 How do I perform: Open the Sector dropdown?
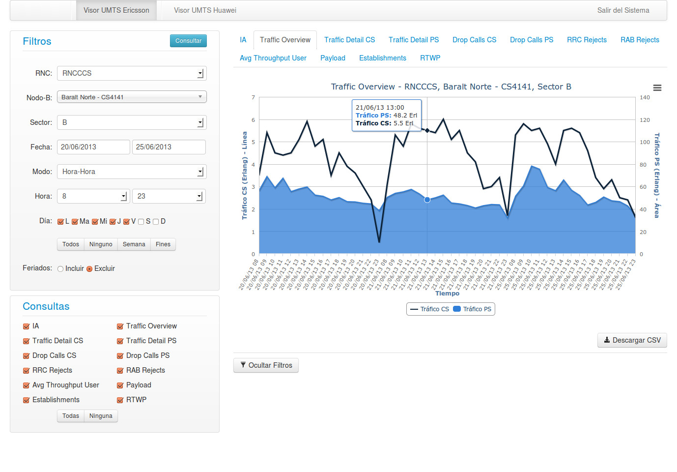132,122
